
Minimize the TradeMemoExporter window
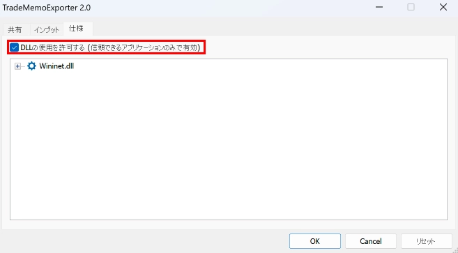379,7
